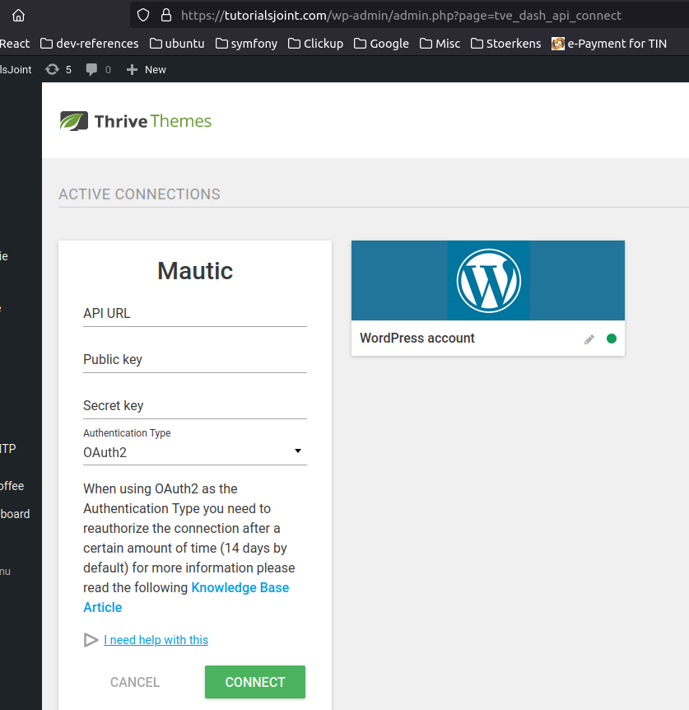Focus the Public key field
Screen dimensions: 689x710
(195, 359)
